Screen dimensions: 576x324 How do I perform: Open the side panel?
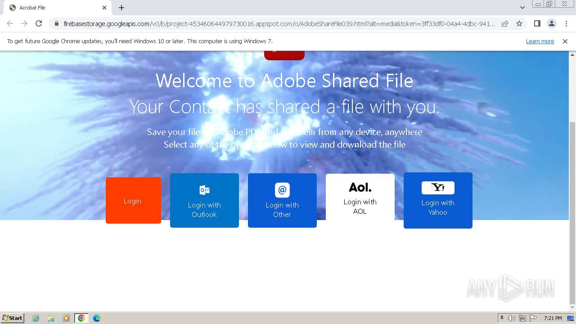point(537,23)
